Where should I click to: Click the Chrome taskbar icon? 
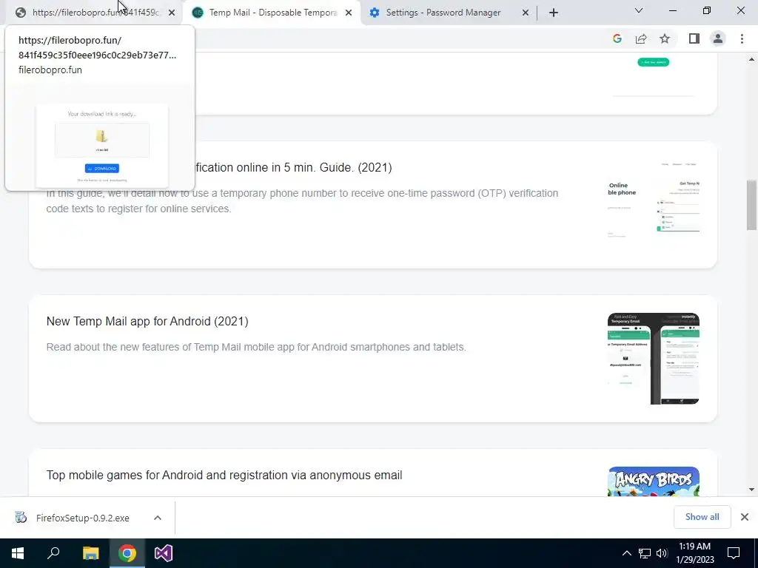127,553
